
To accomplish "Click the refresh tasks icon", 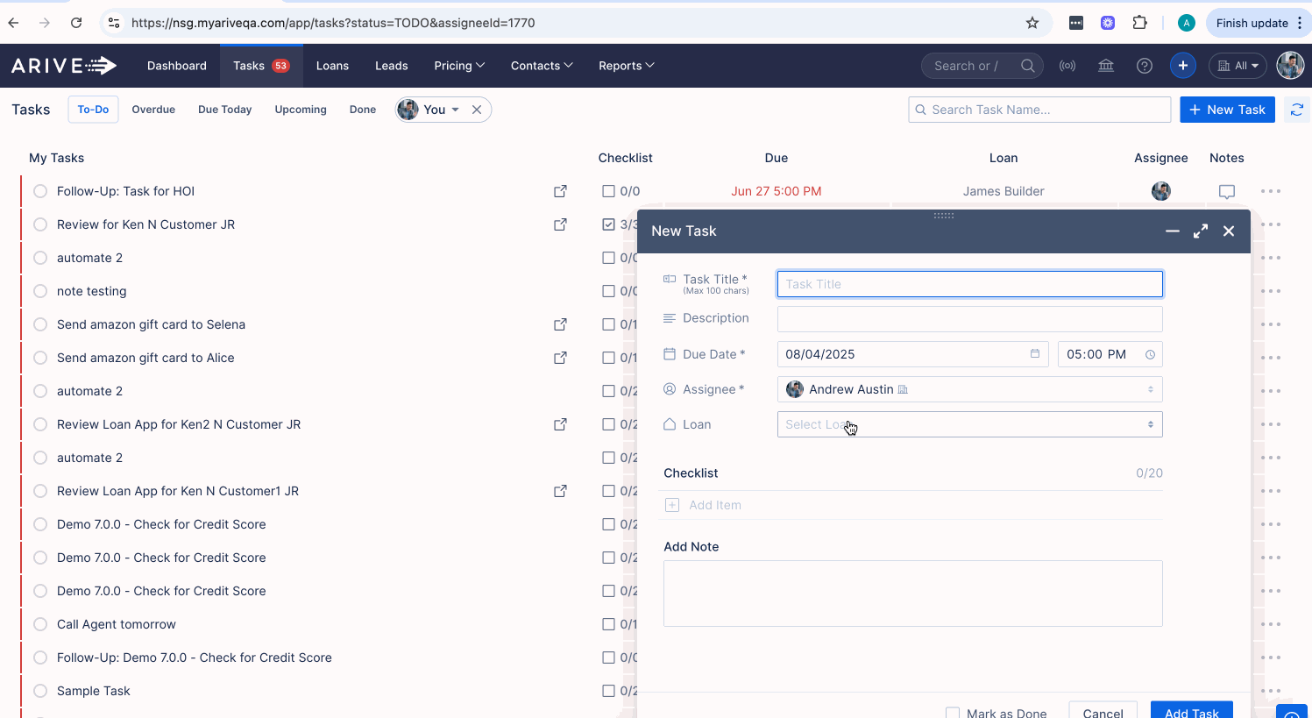I will click(1297, 110).
